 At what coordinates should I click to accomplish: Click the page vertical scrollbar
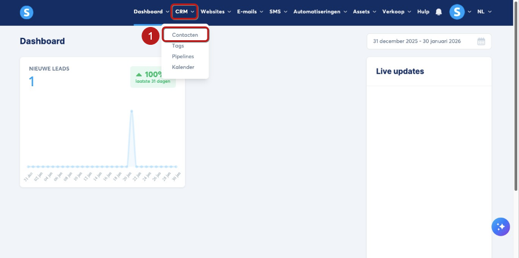coord(516,96)
